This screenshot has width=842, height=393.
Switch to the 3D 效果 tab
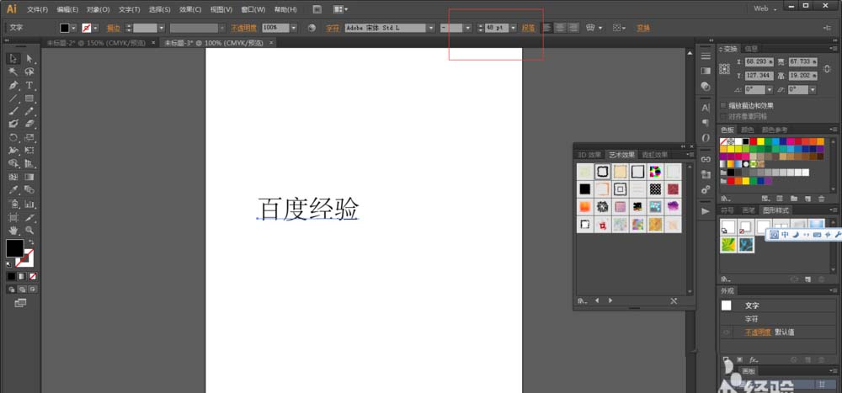click(589, 155)
